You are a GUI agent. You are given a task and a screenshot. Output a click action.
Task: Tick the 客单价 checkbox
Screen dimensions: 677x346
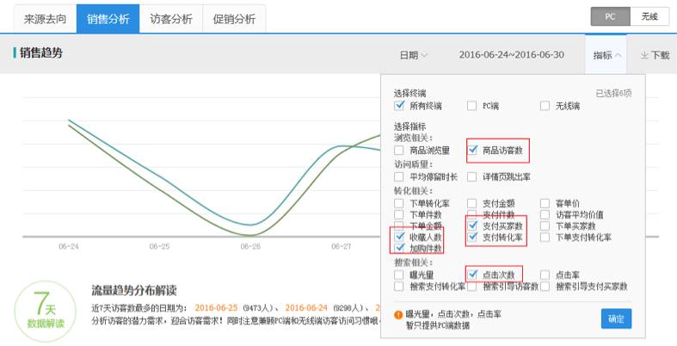545,204
